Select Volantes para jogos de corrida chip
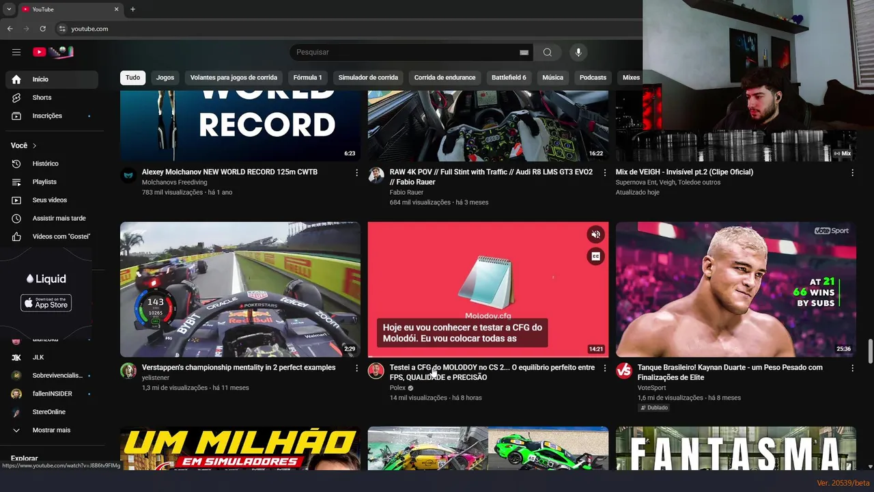This screenshot has width=874, height=492. [x=234, y=77]
